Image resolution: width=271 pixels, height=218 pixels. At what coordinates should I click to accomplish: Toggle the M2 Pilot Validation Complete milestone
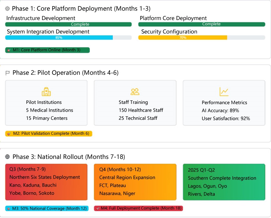click(x=49, y=134)
